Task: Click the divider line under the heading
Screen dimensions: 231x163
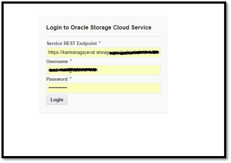Action: tap(103, 36)
